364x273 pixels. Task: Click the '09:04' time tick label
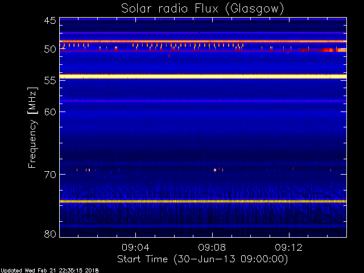135,247
